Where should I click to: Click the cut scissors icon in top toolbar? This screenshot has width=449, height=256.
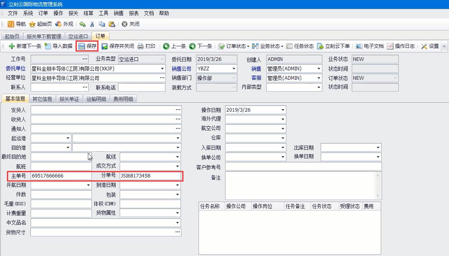(x=92, y=24)
